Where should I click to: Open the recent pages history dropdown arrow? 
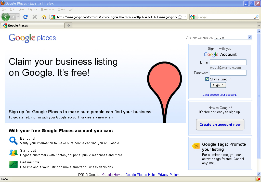[18, 17]
